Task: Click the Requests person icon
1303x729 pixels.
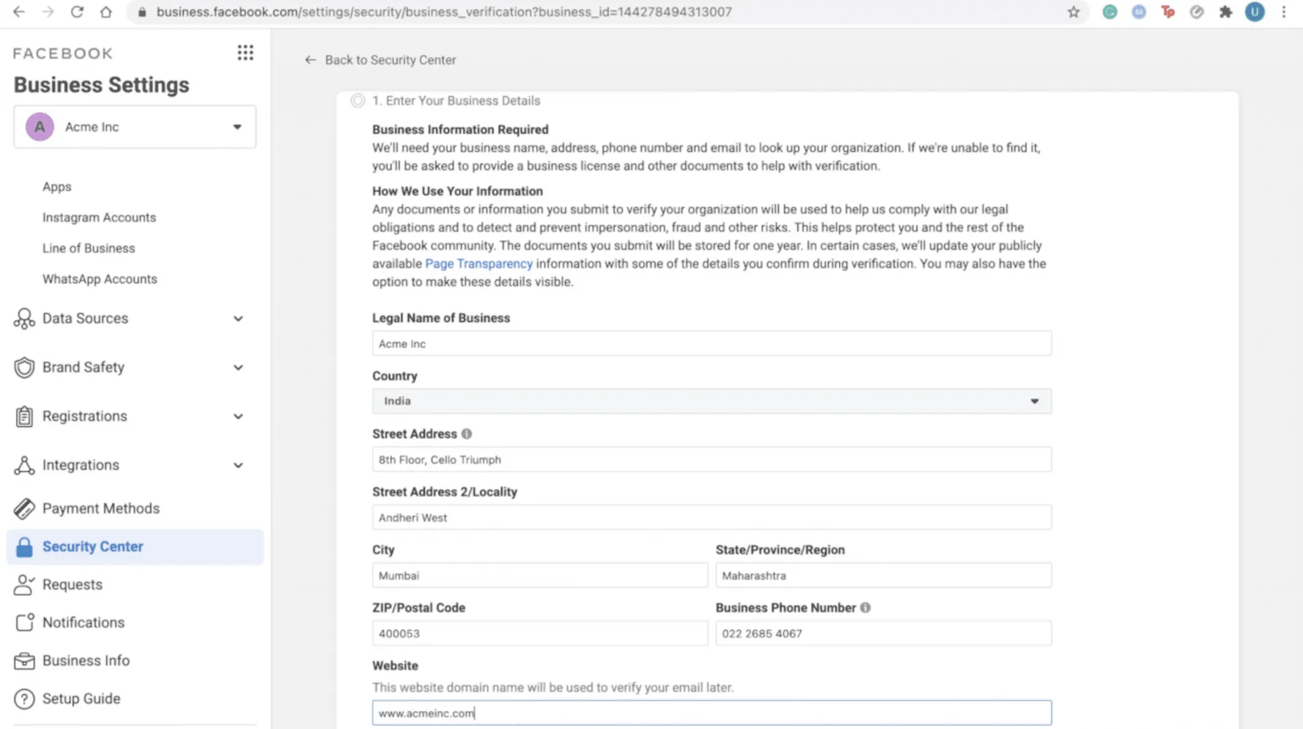Action: (24, 585)
